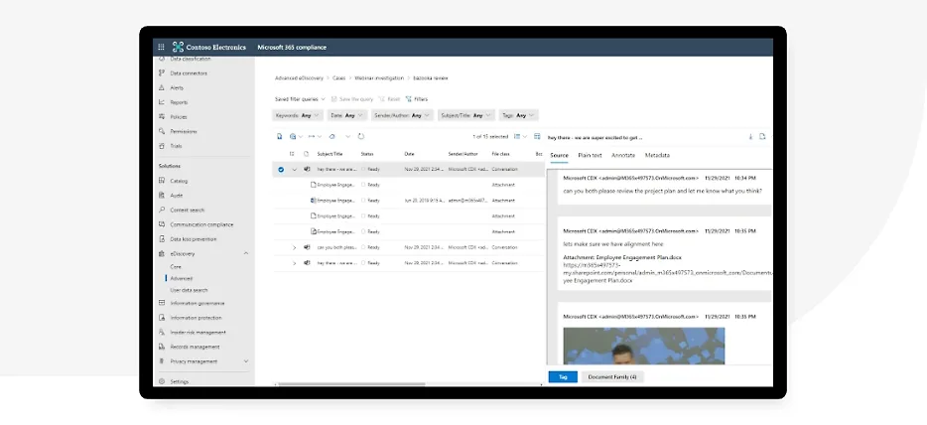
Task: Open the Sender/Author filter dropdown
Action: [402, 115]
